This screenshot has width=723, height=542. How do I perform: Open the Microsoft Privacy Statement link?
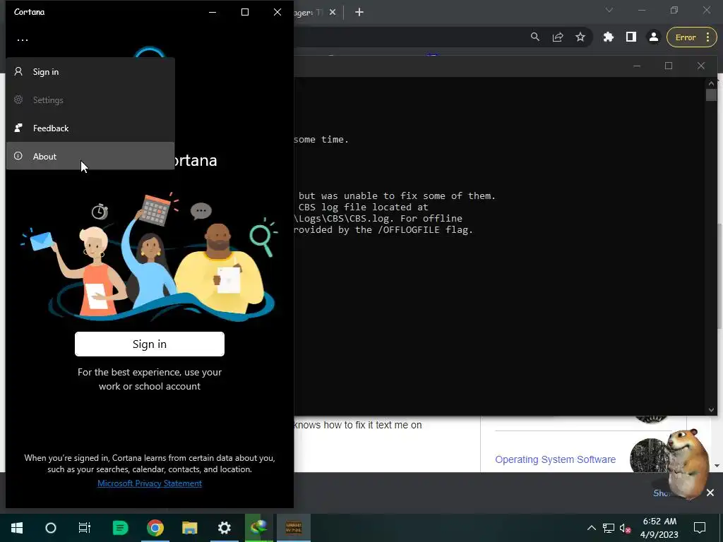point(150,483)
